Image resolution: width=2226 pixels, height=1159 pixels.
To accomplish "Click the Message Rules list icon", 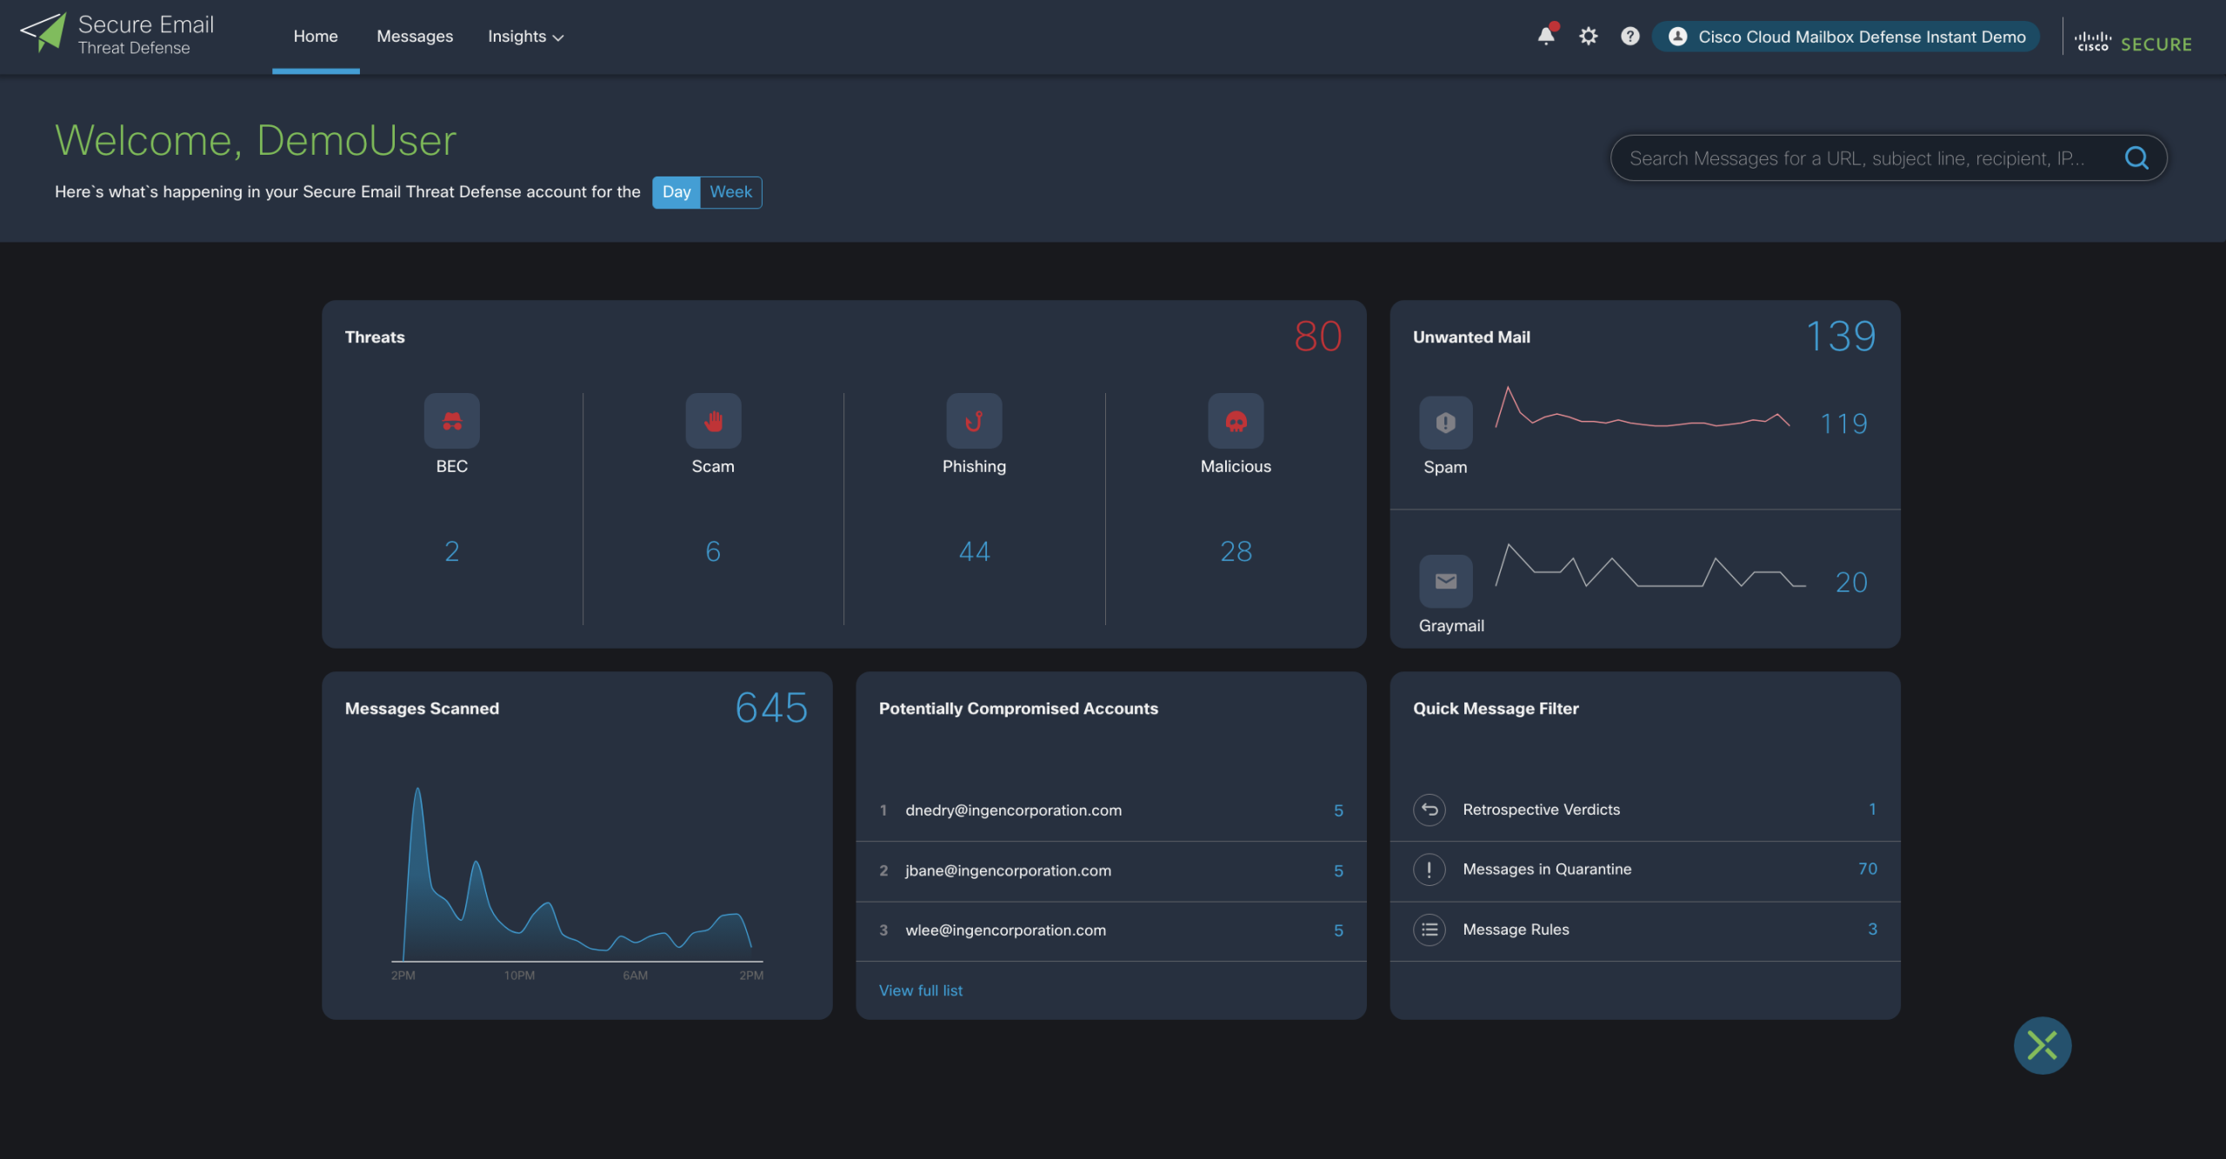I will [1430, 929].
